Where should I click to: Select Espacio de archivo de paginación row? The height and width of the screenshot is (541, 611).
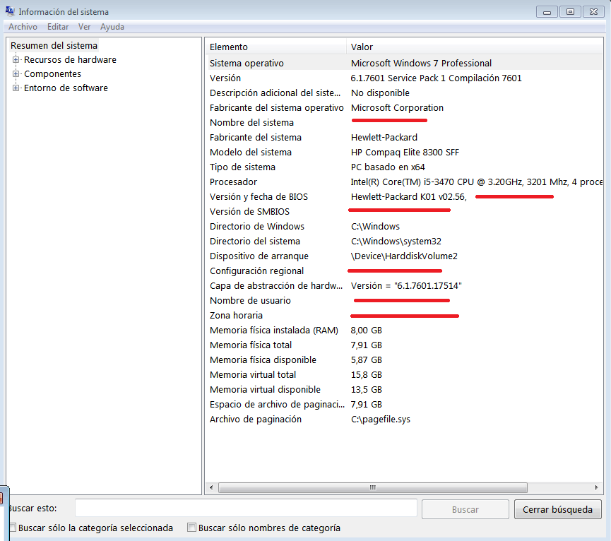point(405,404)
